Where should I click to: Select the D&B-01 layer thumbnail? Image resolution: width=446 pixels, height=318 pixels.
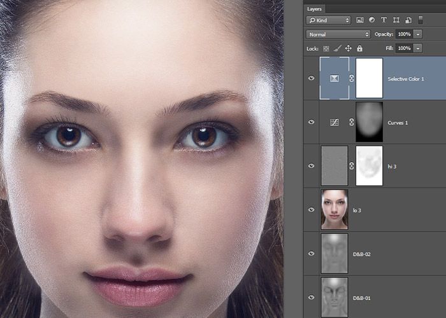point(334,297)
